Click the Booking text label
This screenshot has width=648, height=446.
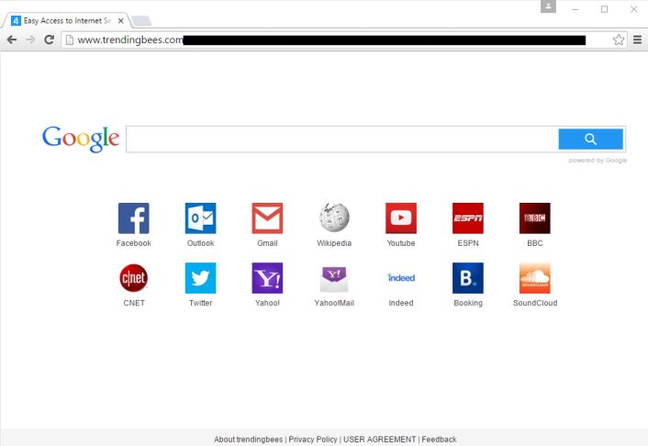(x=468, y=303)
